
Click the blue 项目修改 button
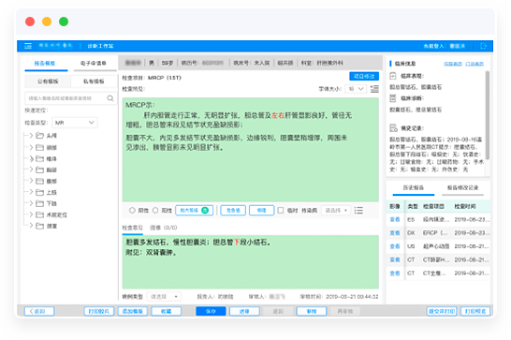click(x=364, y=76)
